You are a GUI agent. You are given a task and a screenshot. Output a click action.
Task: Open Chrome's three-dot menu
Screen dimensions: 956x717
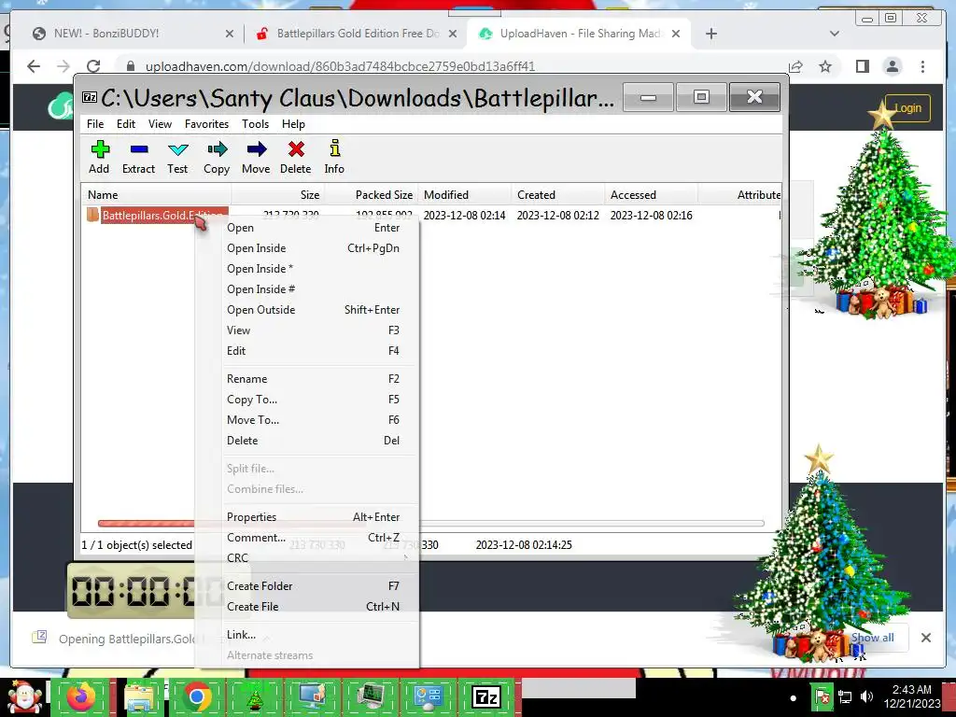(x=922, y=66)
